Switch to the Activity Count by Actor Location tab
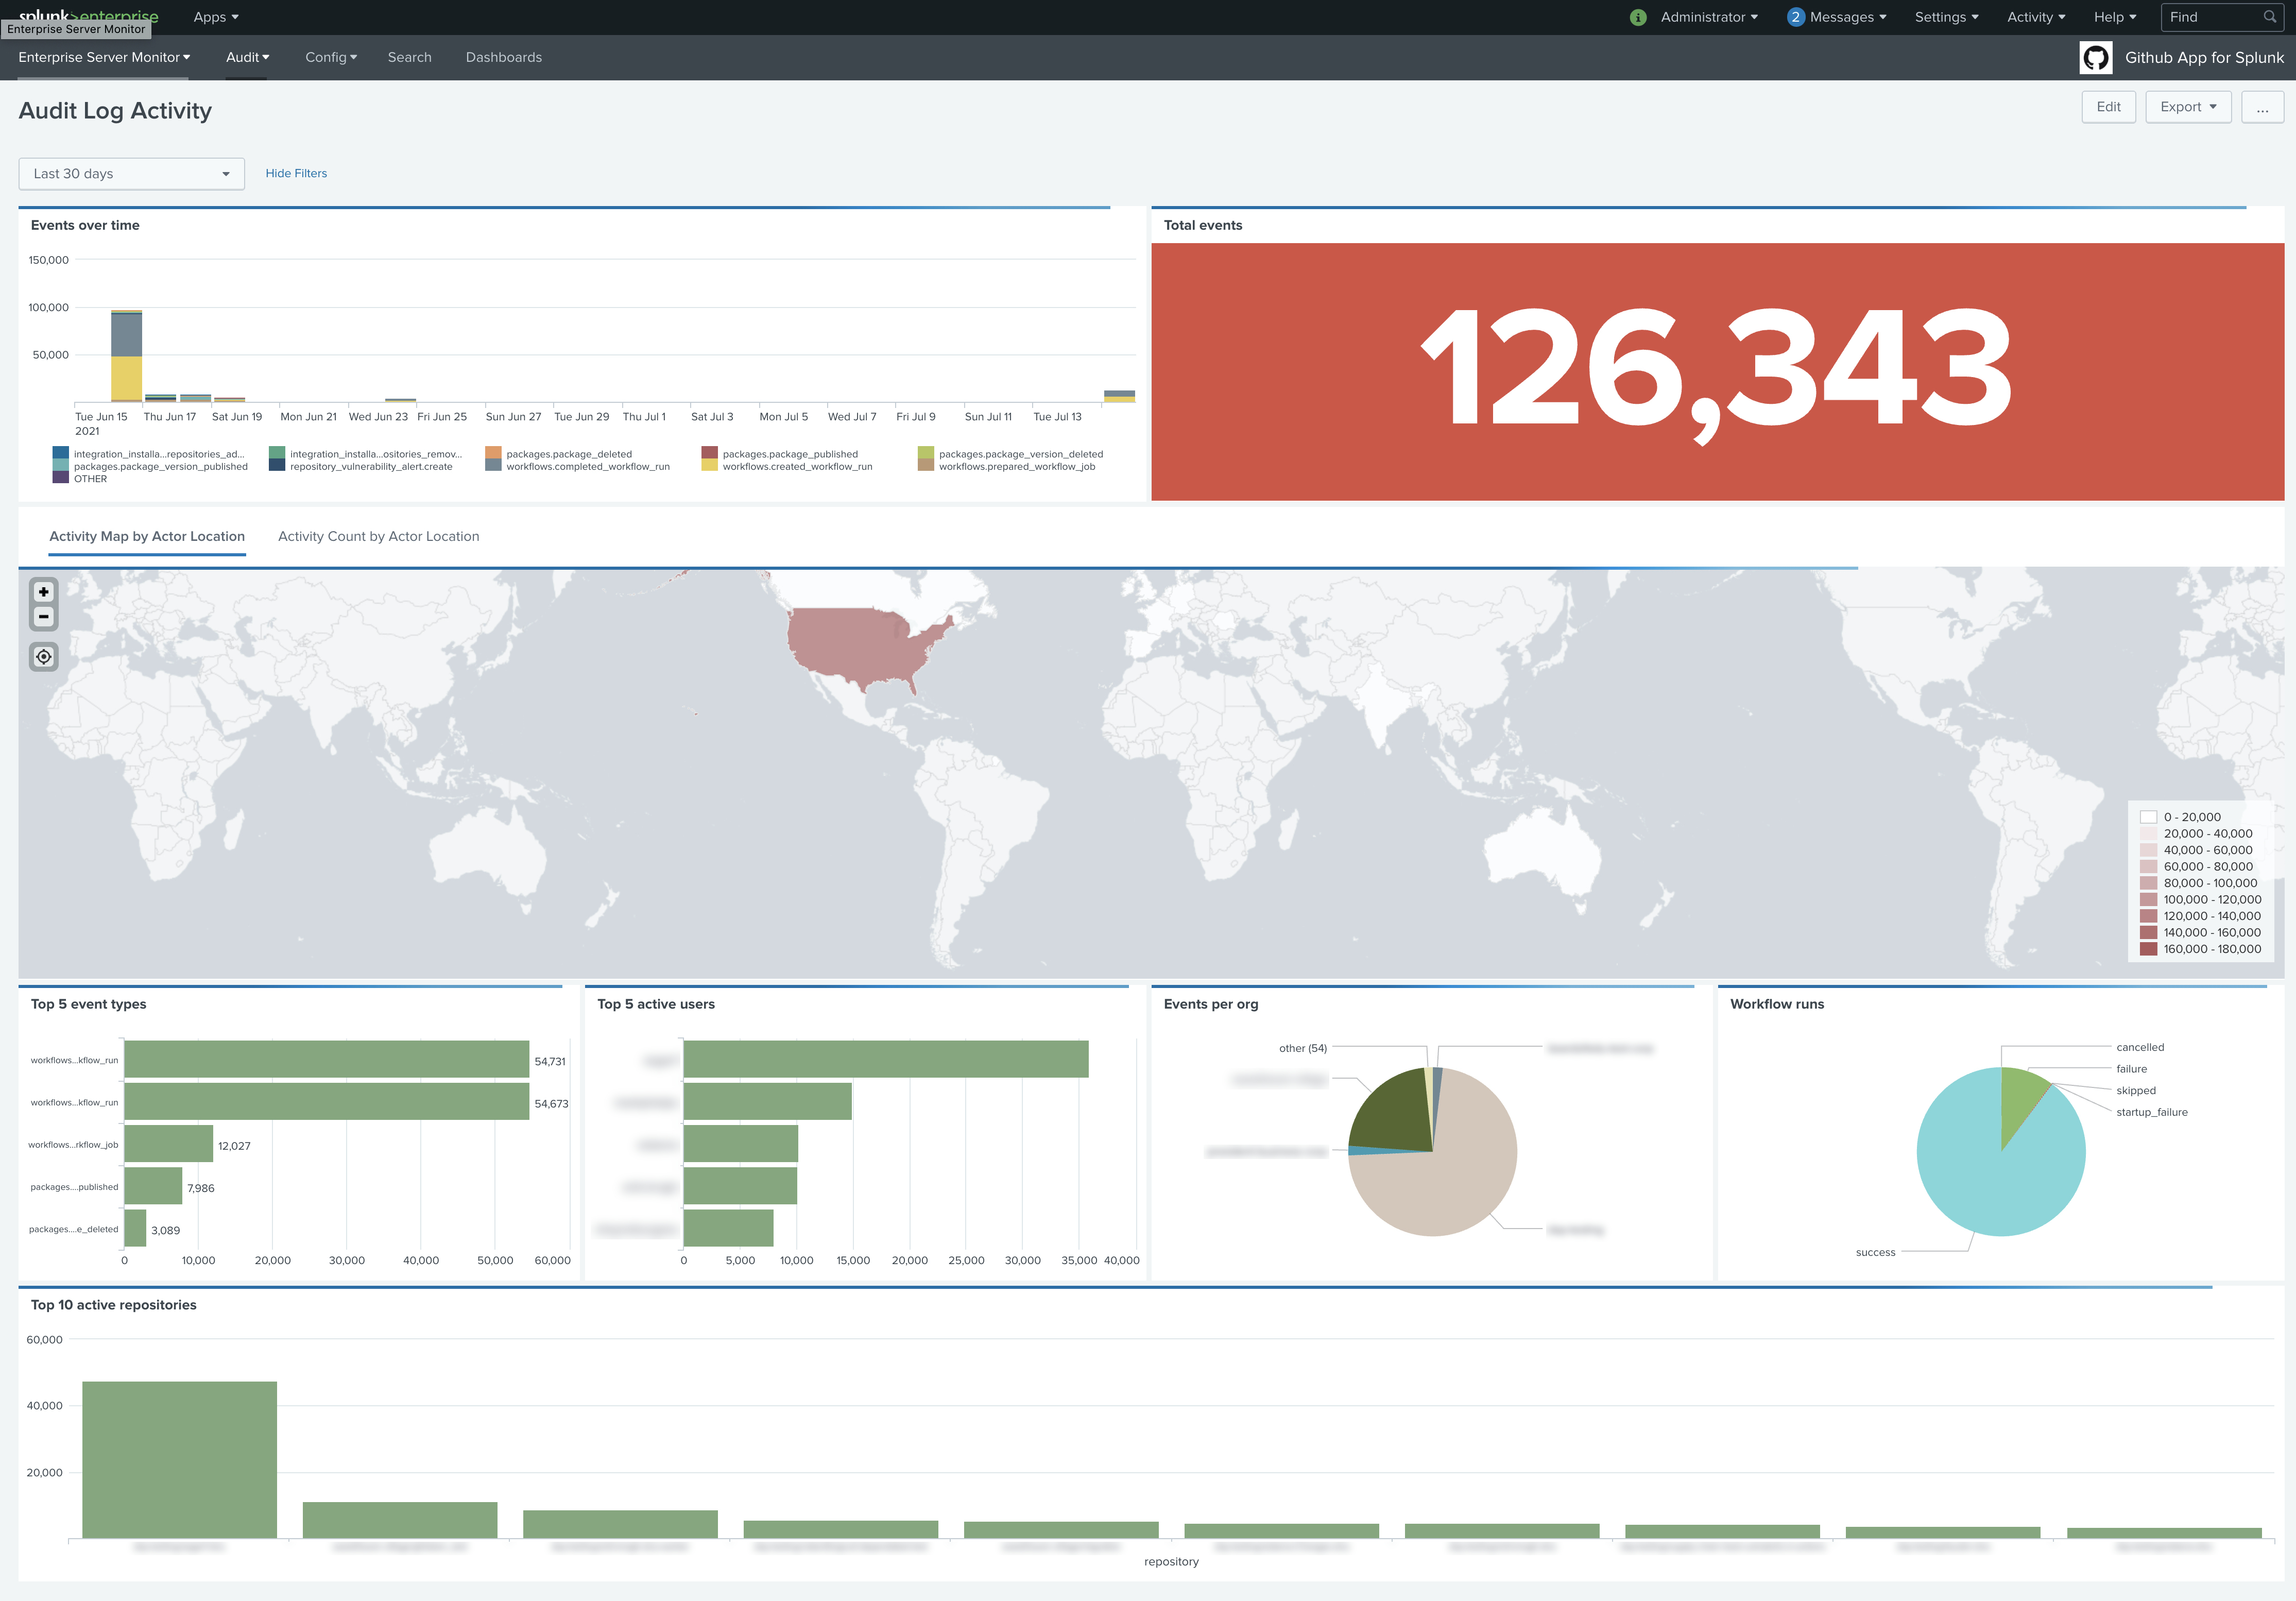Image resolution: width=2296 pixels, height=1601 pixels. tap(378, 537)
